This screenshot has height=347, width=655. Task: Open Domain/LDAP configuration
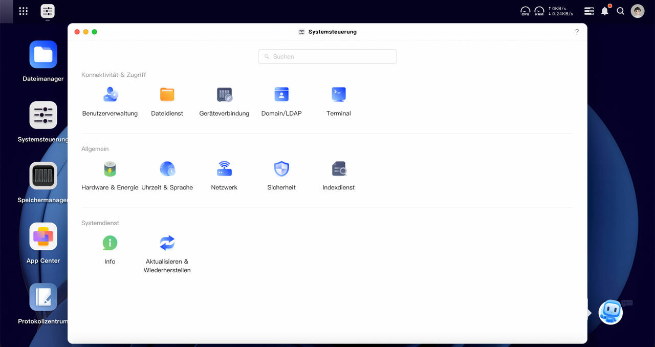281,102
